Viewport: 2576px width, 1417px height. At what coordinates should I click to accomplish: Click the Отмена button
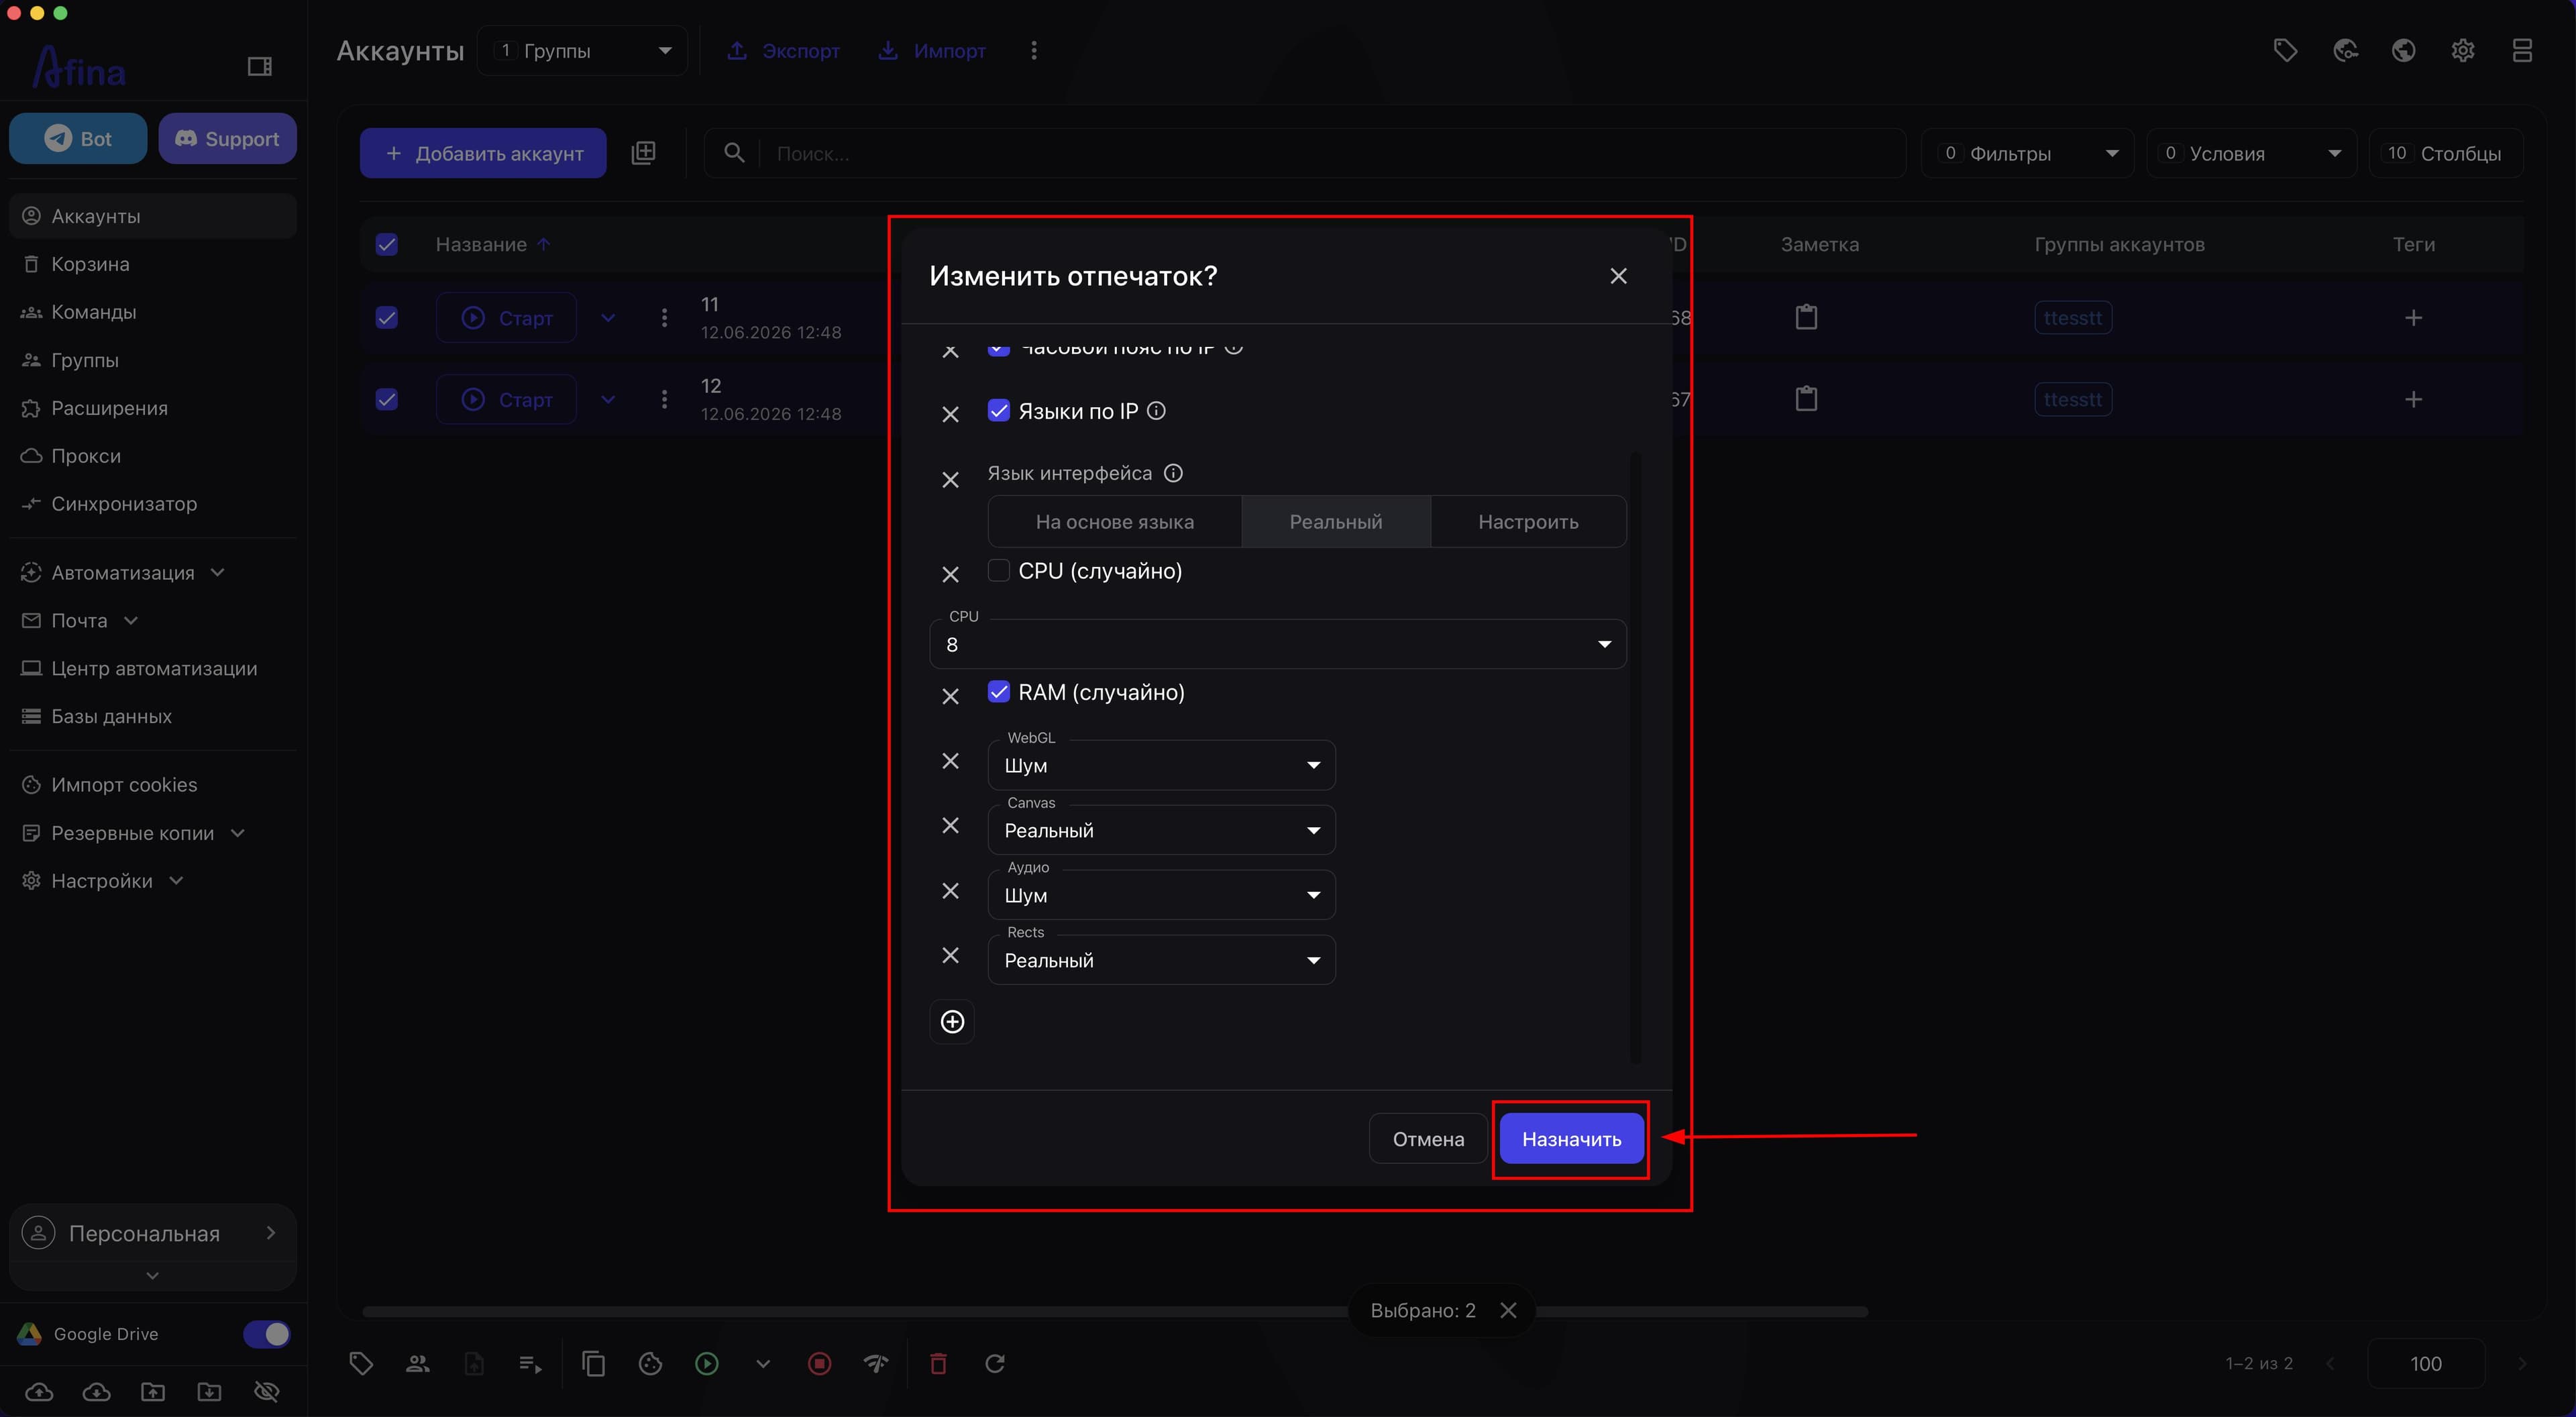pyautogui.click(x=1428, y=1139)
